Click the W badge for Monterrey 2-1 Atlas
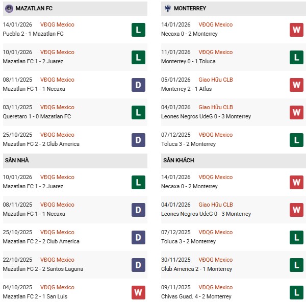Viewport: 306px width, 302px height. tap(296, 85)
